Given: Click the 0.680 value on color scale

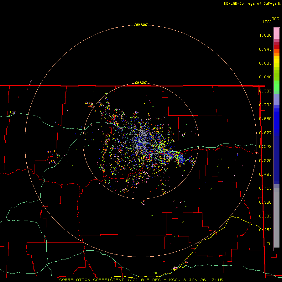Looking at the screenshot, I should (x=265, y=119).
